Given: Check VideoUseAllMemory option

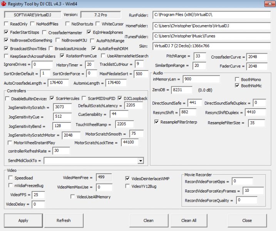Looking at the screenshot, I should click(x=72, y=197).
